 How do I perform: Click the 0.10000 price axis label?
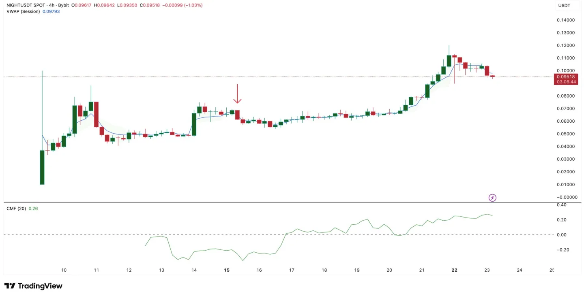tap(566, 70)
